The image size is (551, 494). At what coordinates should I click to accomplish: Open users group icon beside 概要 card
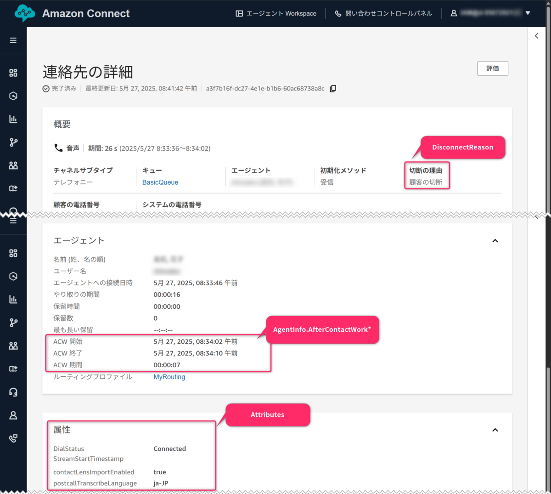click(13, 165)
